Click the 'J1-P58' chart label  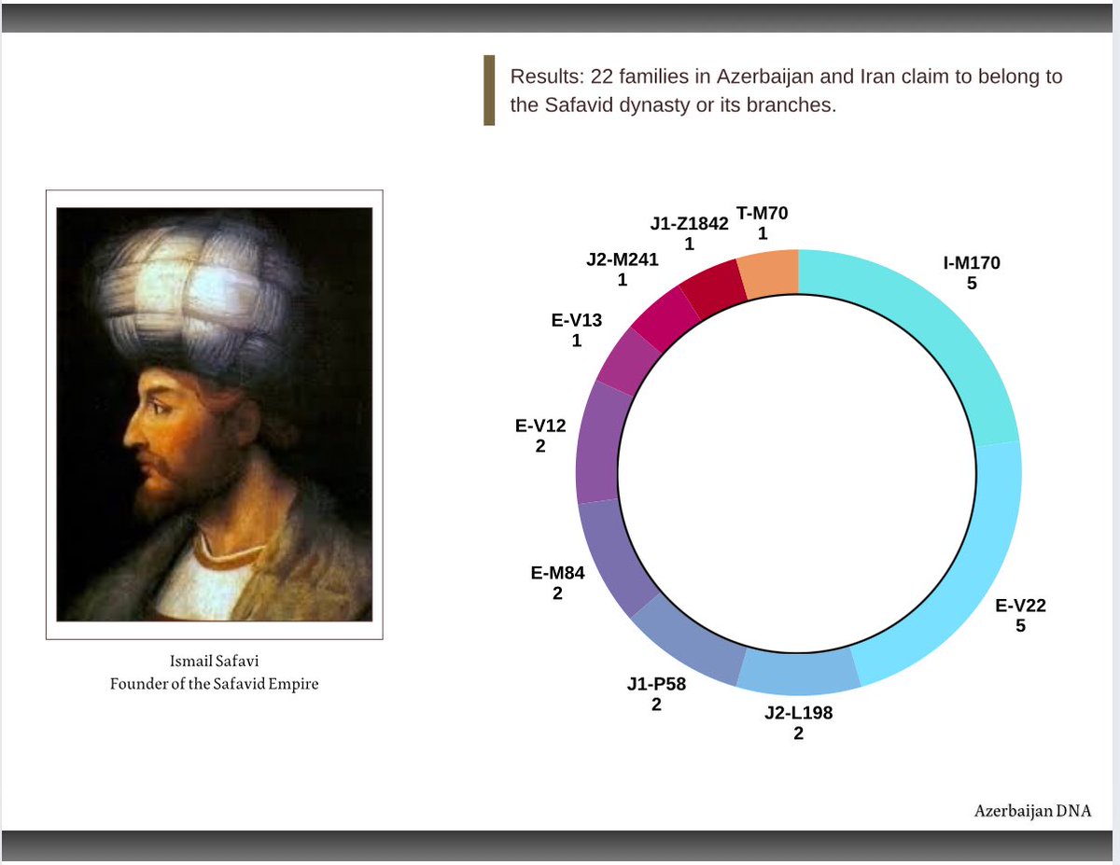pyautogui.click(x=656, y=684)
